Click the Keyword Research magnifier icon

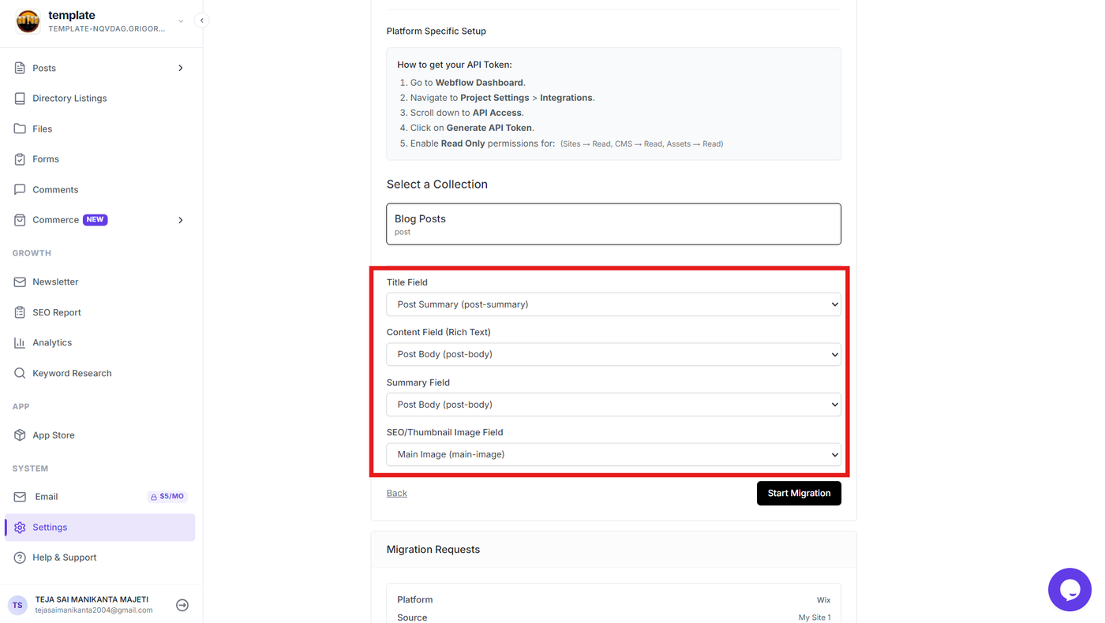[x=20, y=373]
